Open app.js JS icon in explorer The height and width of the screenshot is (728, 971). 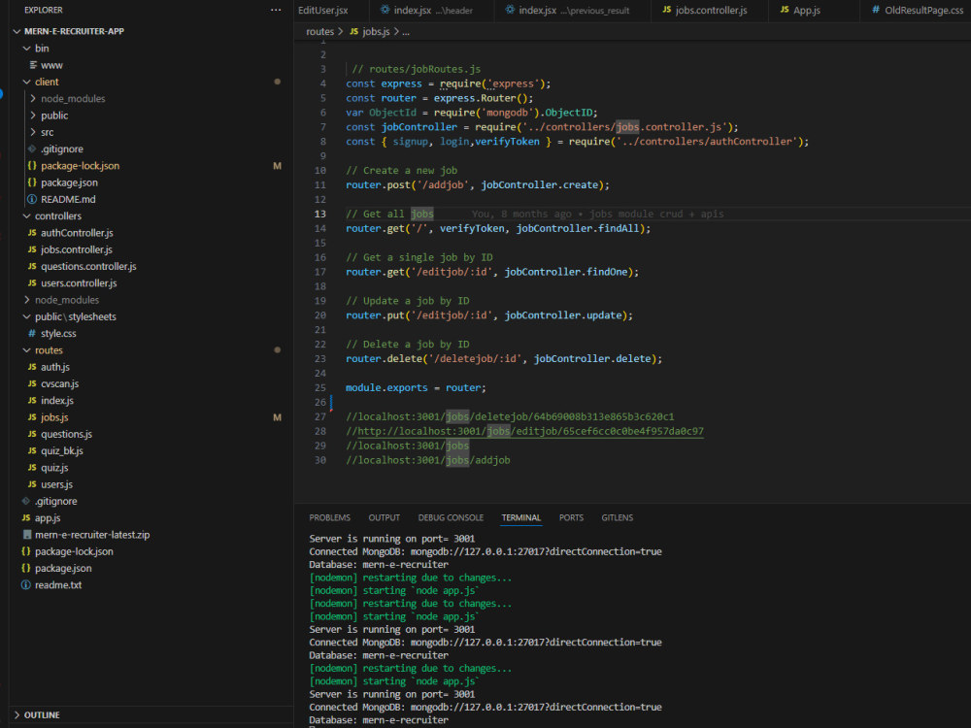click(26, 517)
